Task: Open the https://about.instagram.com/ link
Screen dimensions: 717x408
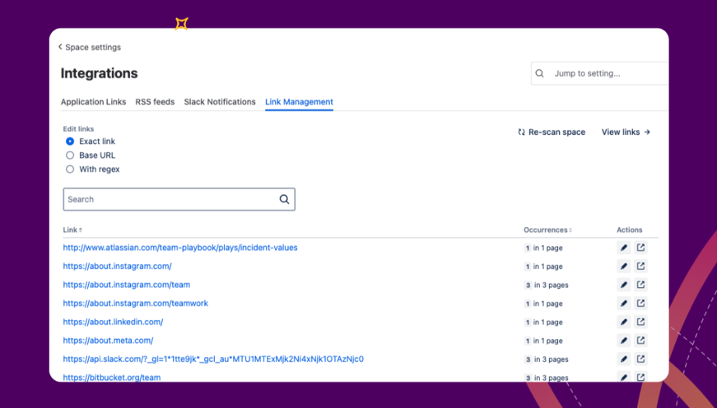Action: tap(118, 267)
